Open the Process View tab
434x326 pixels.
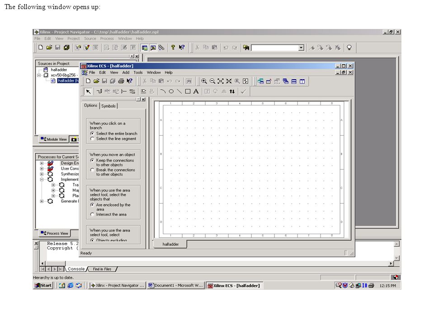pos(54,234)
